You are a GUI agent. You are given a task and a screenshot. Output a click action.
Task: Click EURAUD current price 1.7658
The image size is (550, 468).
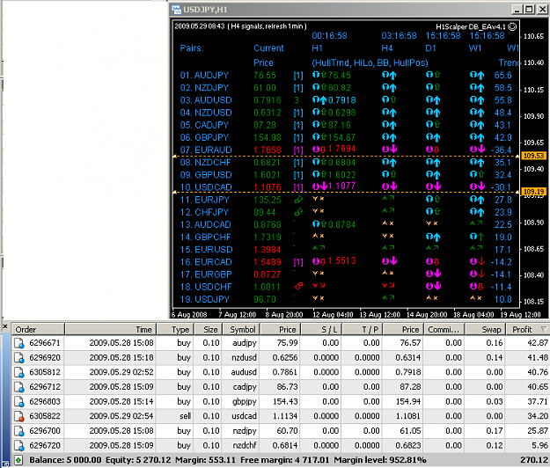[x=268, y=150]
